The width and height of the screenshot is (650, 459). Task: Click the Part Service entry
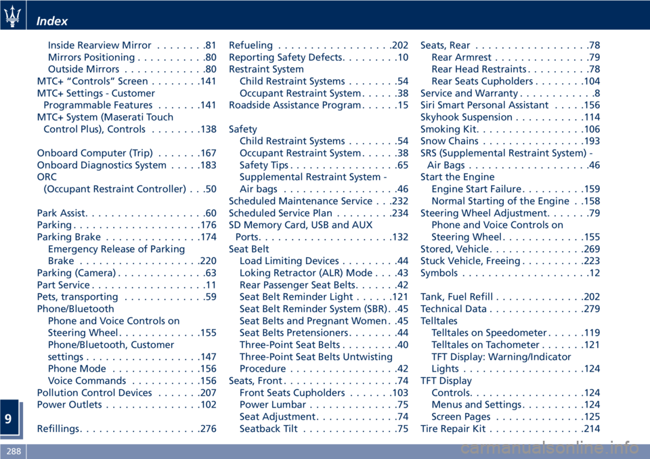[x=127, y=285]
